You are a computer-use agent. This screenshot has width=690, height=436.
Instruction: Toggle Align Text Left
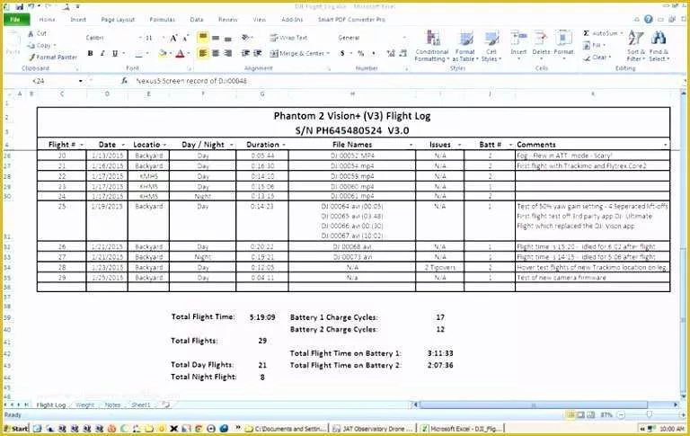(203, 53)
